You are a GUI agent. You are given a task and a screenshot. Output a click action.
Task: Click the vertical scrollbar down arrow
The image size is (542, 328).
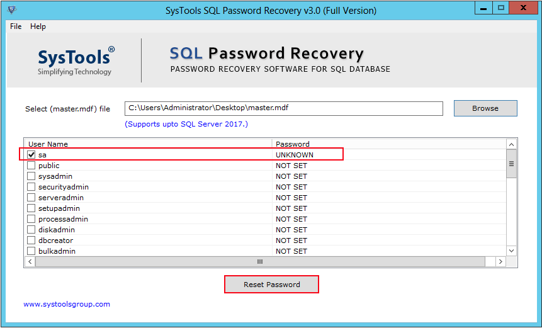tap(512, 251)
